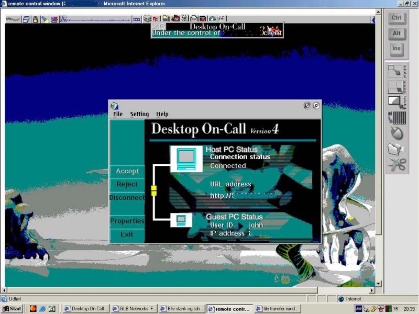Click the cascading windows icon in remote toolbar
This screenshot has height=314, width=419.
(26, 19)
